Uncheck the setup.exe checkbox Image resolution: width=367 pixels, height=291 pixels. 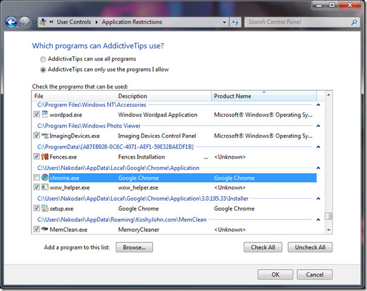[x=36, y=208]
